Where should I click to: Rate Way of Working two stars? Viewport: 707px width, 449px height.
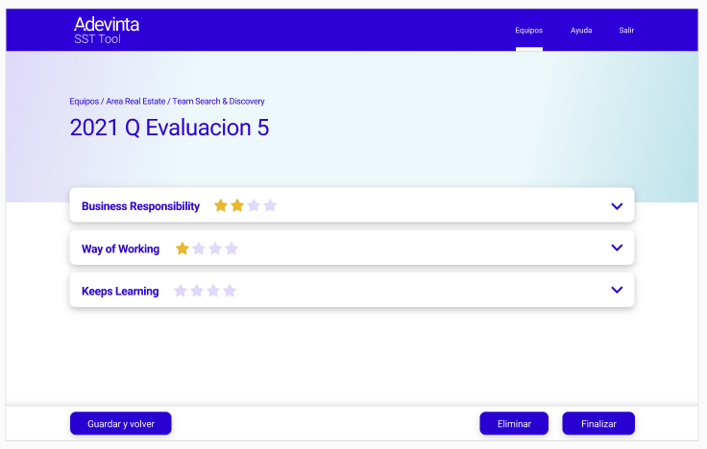pyautogui.click(x=199, y=248)
